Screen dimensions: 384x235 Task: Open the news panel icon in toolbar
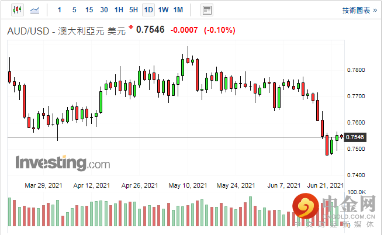[x=207, y=10]
